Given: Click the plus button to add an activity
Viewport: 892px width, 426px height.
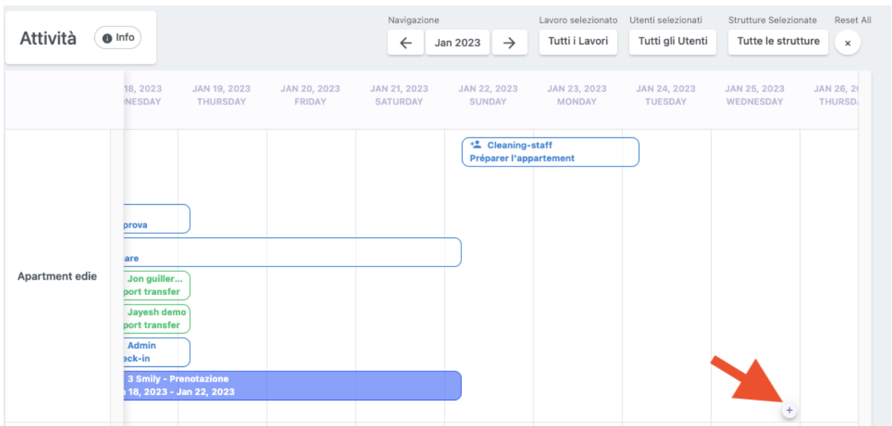Looking at the screenshot, I should (x=790, y=410).
